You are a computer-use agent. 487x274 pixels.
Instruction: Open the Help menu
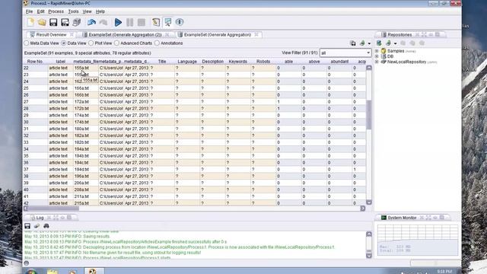click(x=100, y=11)
